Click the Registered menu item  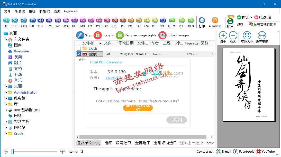pos(70,11)
